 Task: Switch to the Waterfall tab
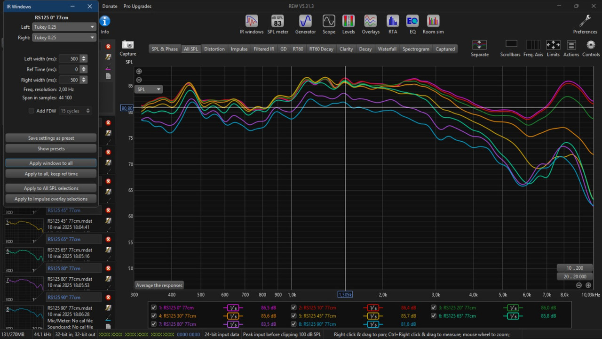(387, 49)
